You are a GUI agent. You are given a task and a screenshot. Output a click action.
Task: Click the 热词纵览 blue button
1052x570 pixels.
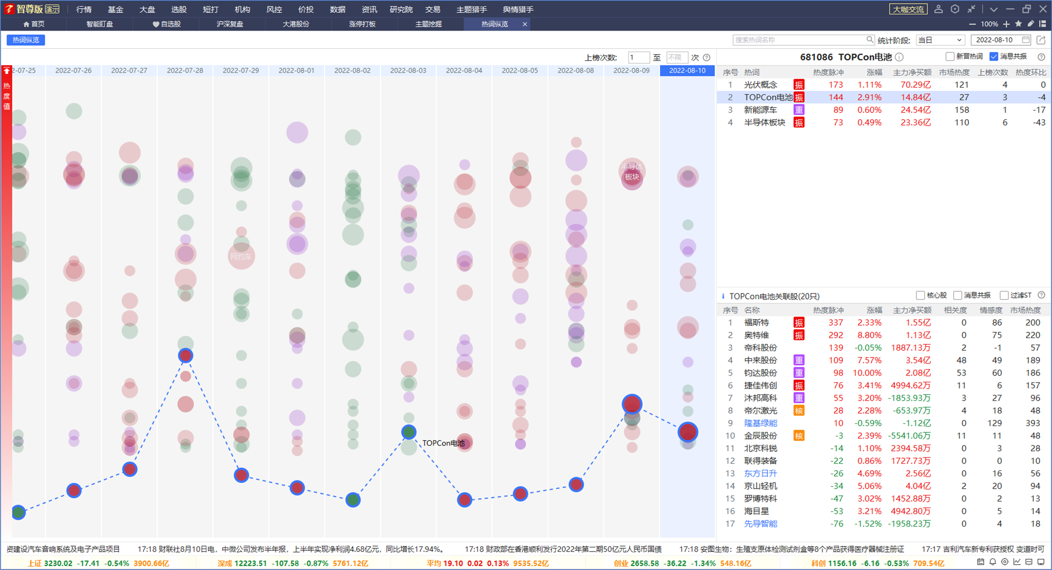(26, 40)
